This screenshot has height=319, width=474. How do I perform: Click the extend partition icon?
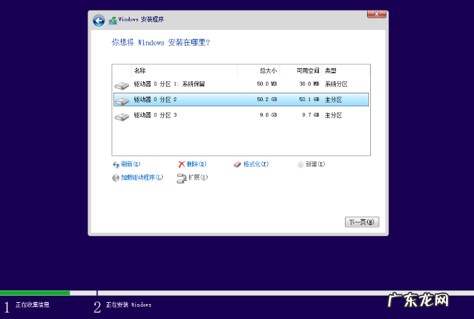tap(182, 178)
